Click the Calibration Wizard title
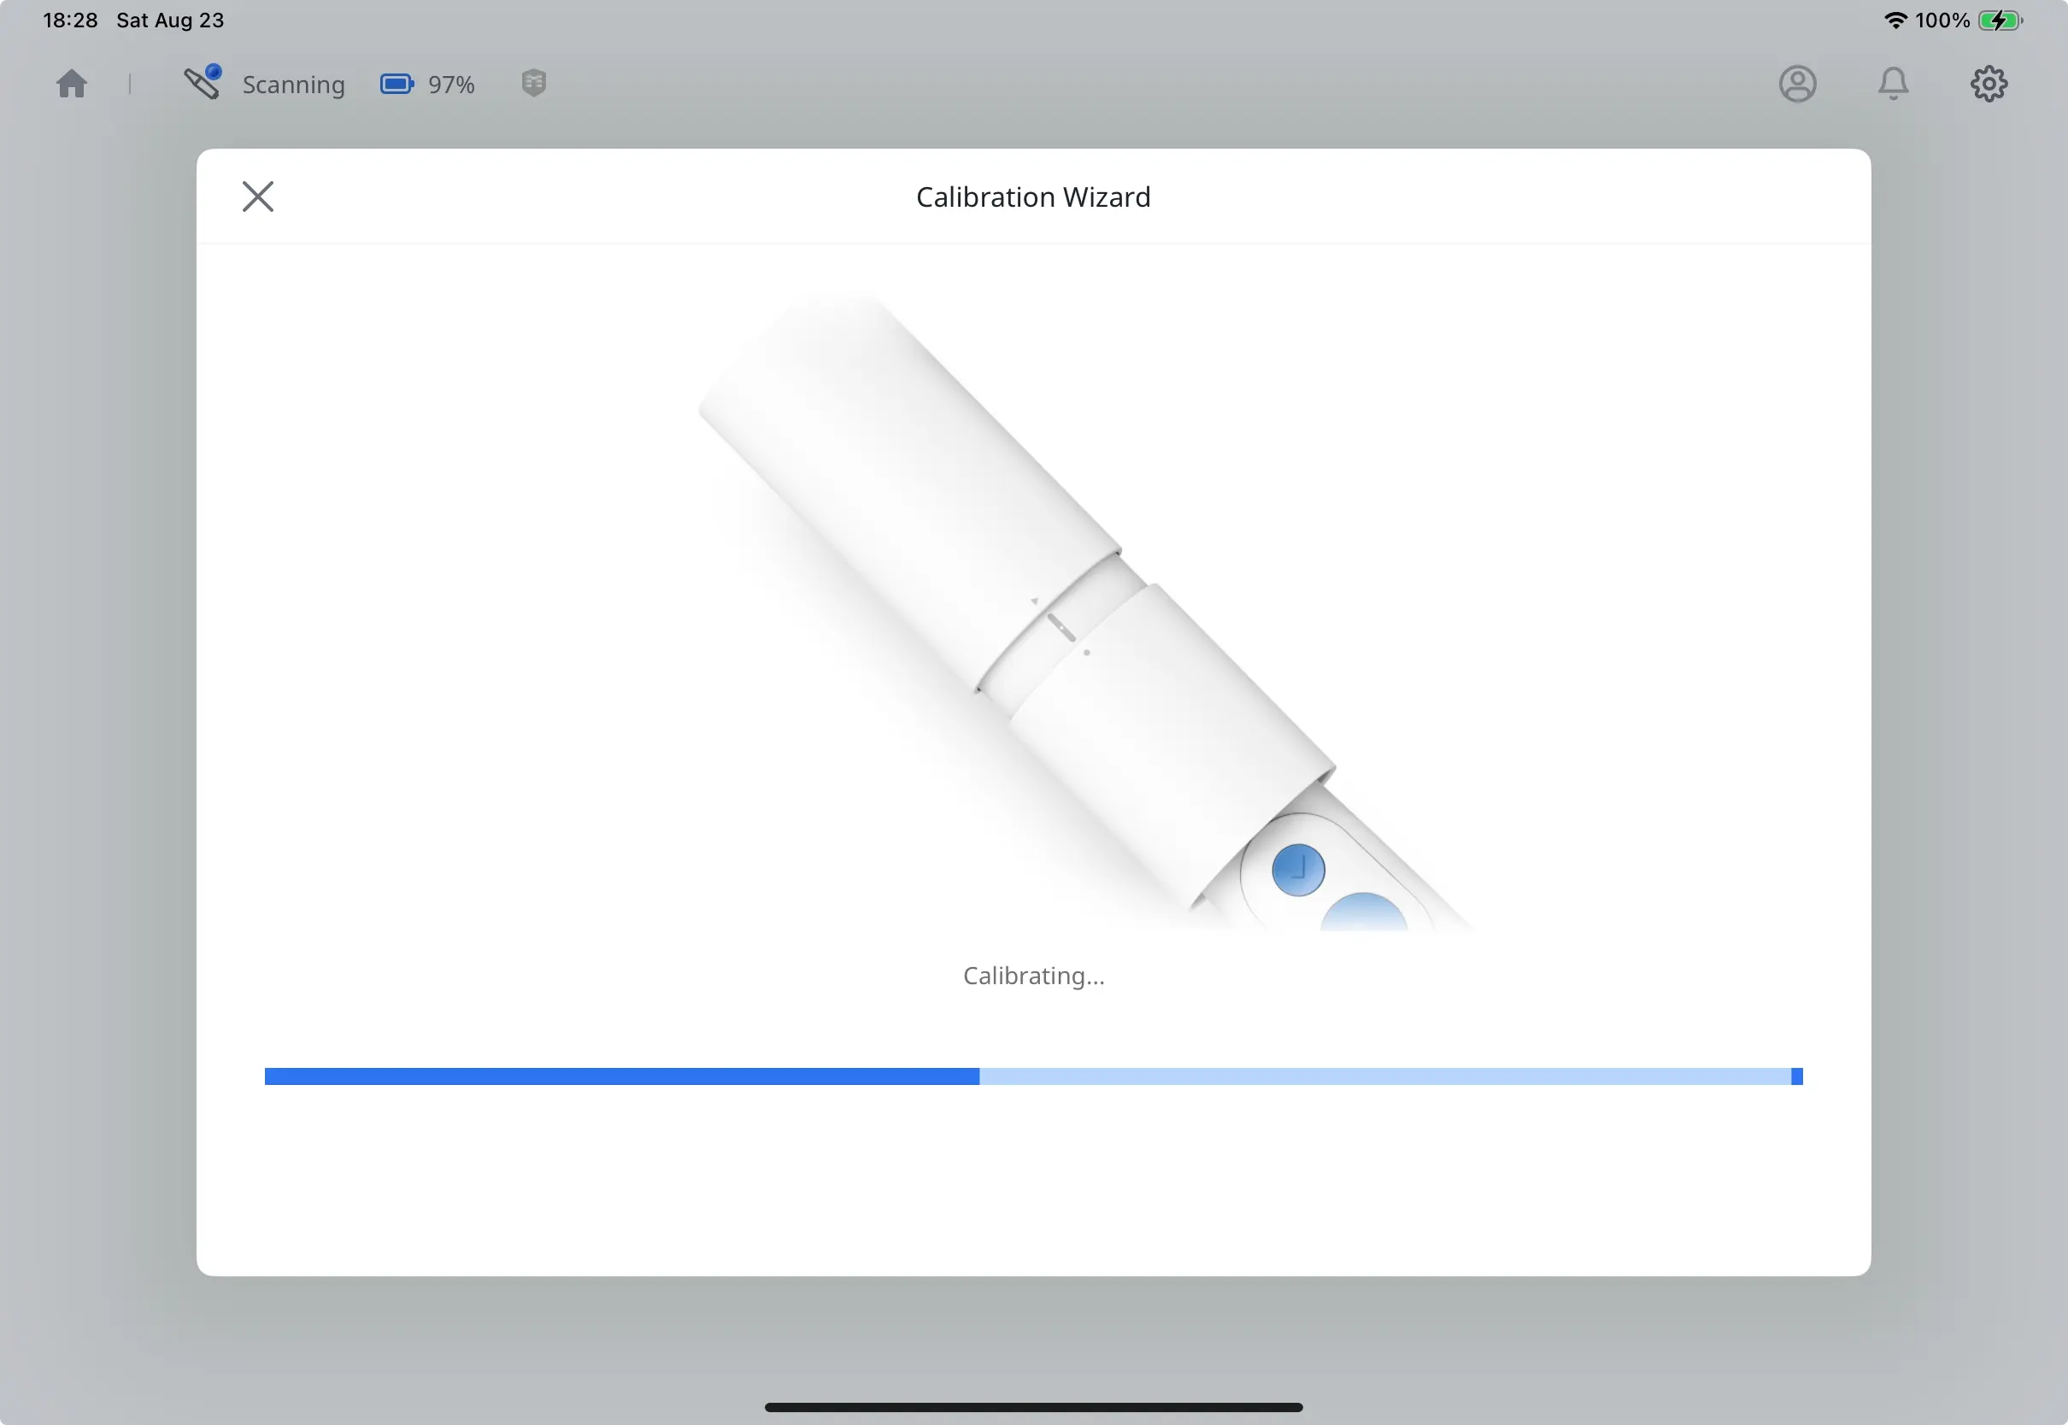 [1033, 196]
